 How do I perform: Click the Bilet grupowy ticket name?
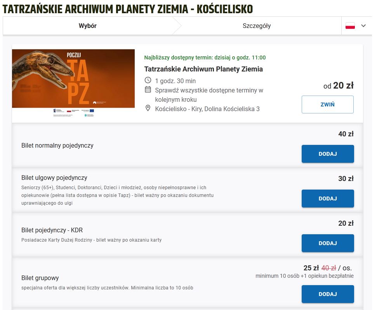click(x=40, y=278)
